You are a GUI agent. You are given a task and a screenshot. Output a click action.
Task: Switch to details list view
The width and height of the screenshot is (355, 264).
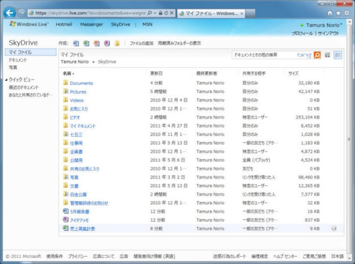click(337, 55)
